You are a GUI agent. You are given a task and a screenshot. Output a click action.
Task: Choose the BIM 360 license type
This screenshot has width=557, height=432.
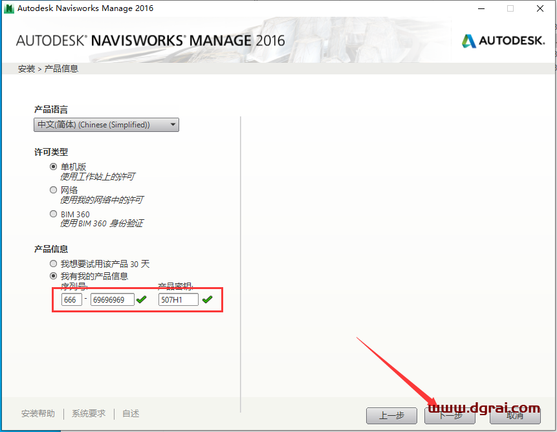pyautogui.click(x=53, y=213)
